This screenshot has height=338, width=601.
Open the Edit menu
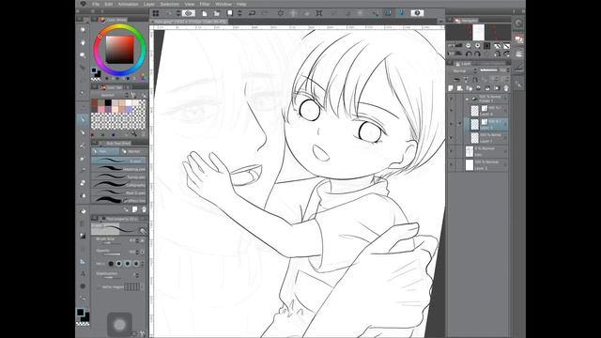coord(109,4)
